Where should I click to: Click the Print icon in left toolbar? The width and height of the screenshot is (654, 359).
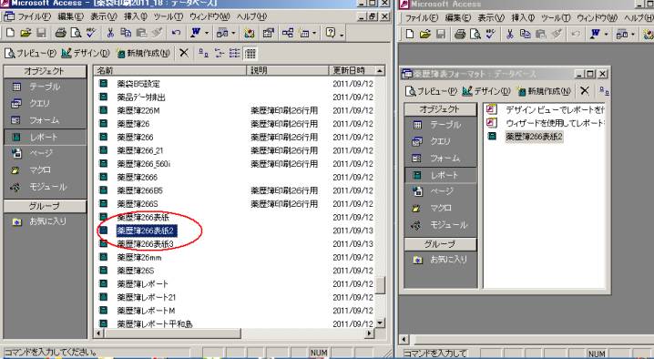click(61, 33)
